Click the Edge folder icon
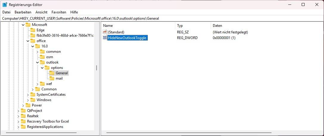 pyautogui.click(x=32, y=30)
